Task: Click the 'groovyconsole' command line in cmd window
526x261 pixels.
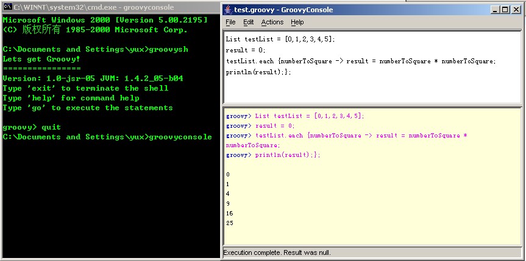Action: pyautogui.click(x=107, y=137)
